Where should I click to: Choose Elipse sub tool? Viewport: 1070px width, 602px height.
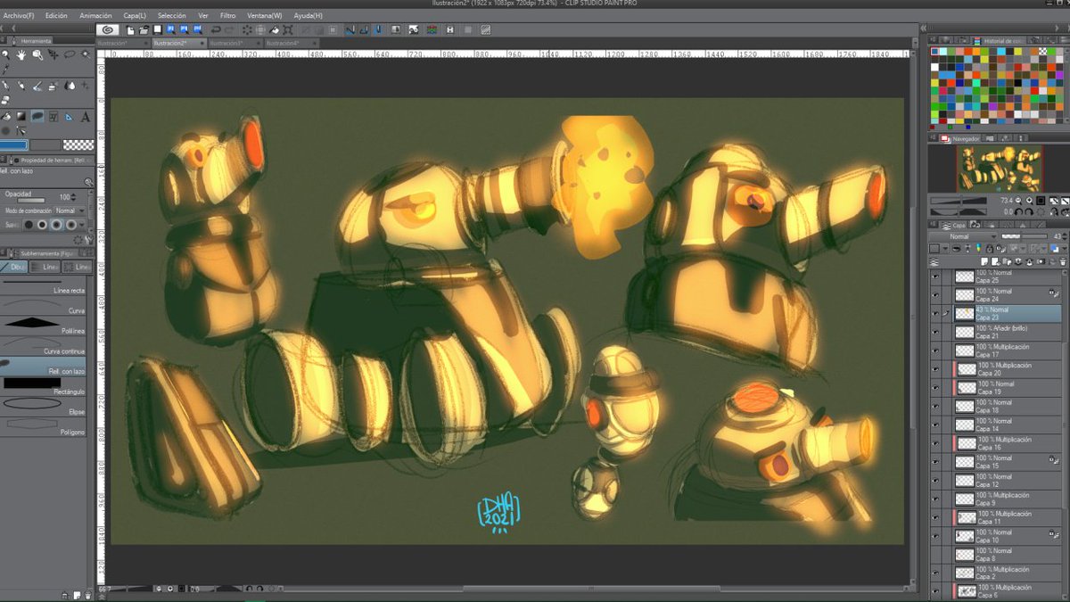pos(44,407)
